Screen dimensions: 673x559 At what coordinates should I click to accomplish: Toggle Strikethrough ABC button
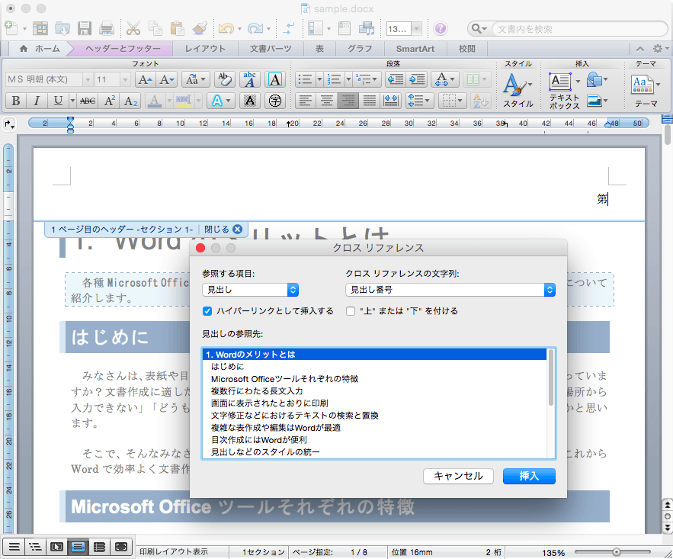[88, 101]
